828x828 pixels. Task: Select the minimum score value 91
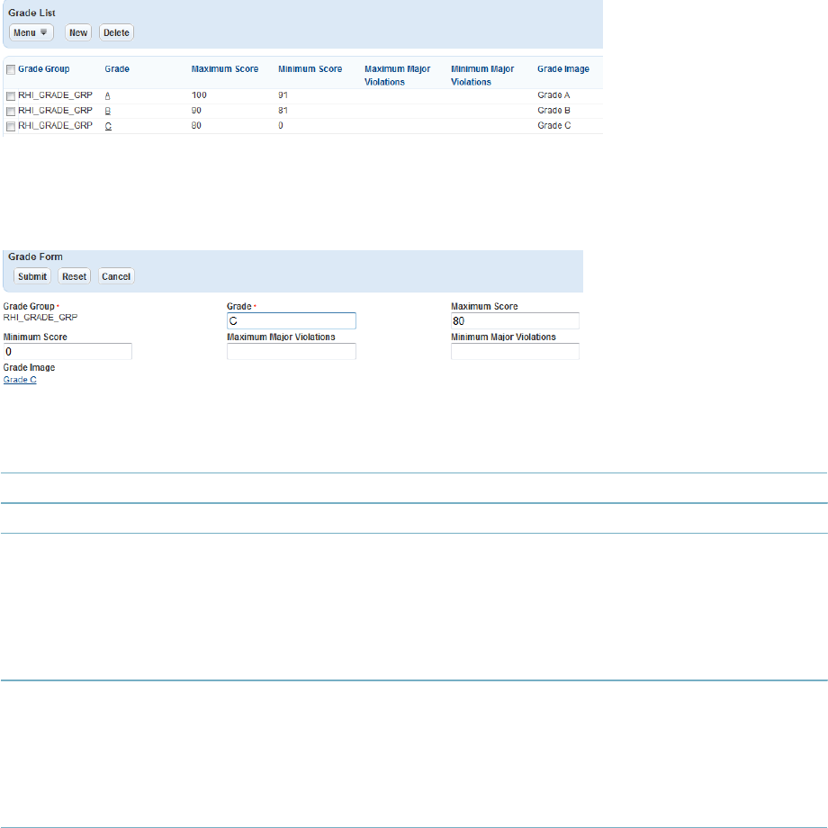point(283,95)
